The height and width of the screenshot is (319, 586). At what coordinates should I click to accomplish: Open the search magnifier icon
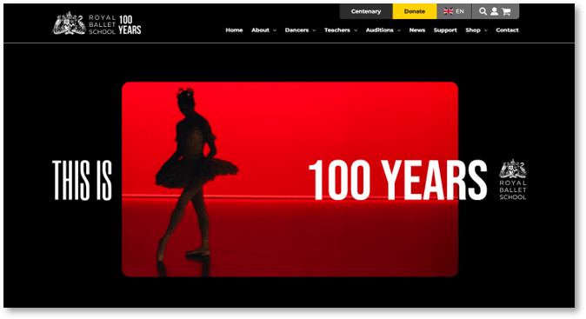coord(483,11)
